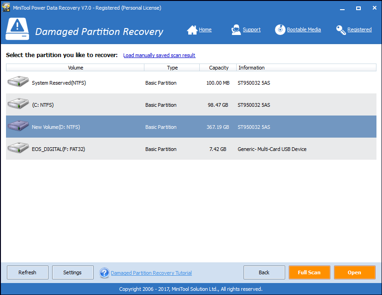The image size is (382, 295).
Task: Go Back to the previous screen
Action: pyautogui.click(x=264, y=272)
